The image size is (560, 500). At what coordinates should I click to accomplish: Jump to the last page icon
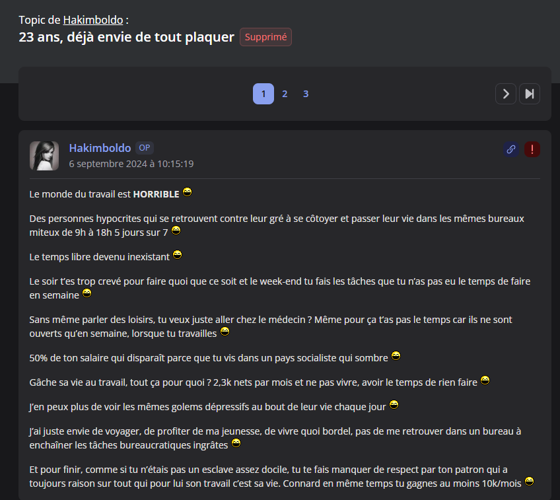coord(529,94)
